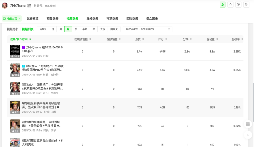
Task: Select the 半年 time range
Action: click(x=85, y=29)
